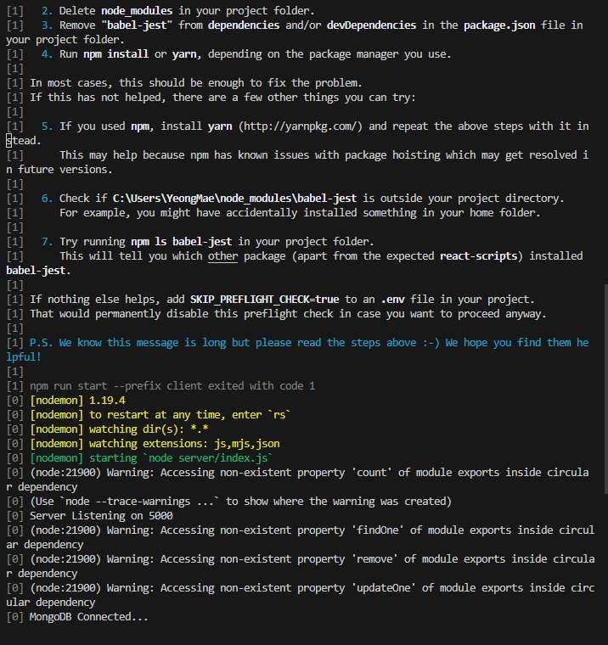Screen dimensions: 608x645
Task: Click 'SKIP_PREFLIGHT_CHECK=true' text
Action: coord(265,300)
